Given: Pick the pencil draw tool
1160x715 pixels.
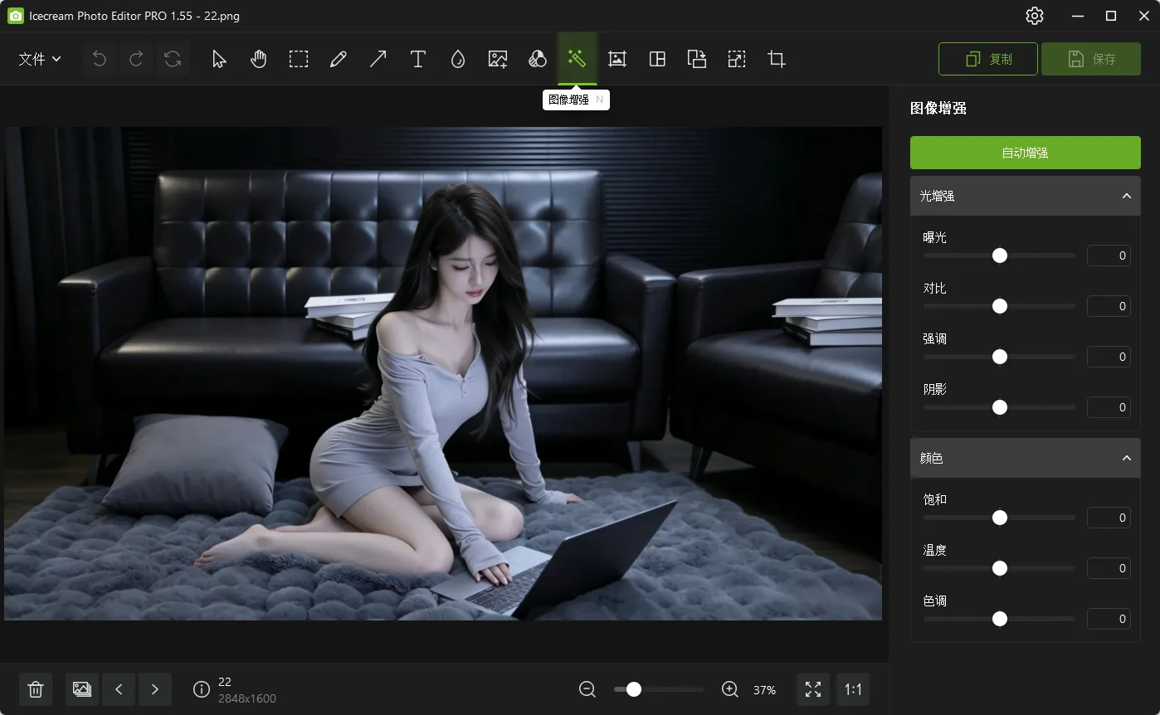Looking at the screenshot, I should tap(339, 59).
